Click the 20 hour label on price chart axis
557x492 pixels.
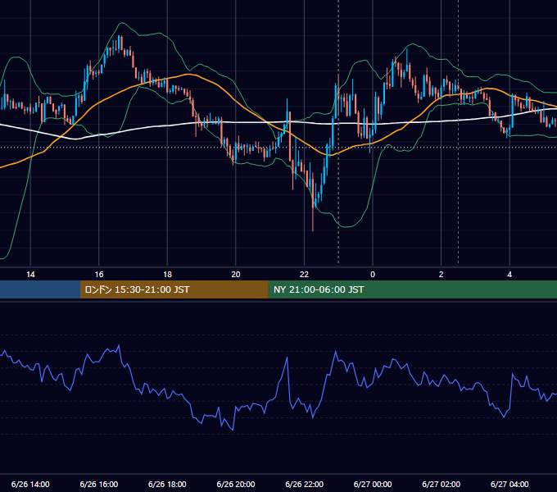pyautogui.click(x=236, y=275)
